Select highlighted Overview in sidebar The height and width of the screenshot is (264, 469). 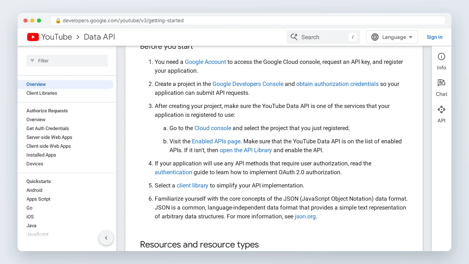65,84
